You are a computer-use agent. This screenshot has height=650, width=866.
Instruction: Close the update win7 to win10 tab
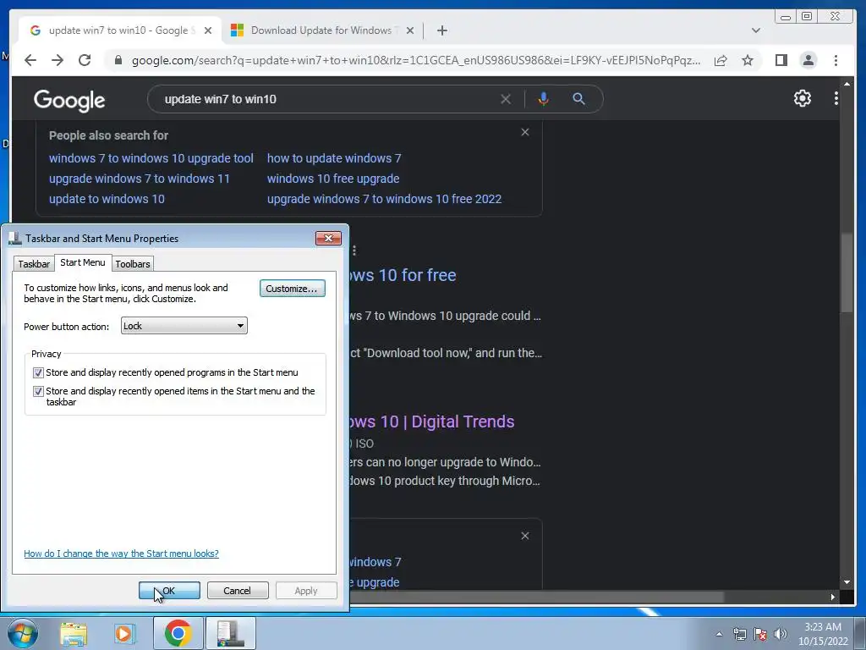[208, 30]
